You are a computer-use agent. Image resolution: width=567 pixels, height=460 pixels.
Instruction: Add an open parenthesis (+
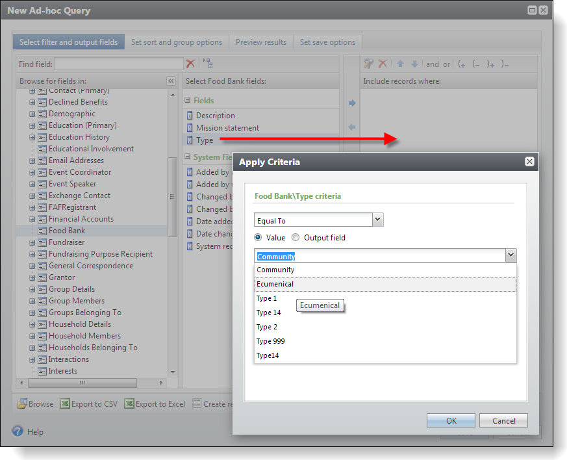(462, 64)
